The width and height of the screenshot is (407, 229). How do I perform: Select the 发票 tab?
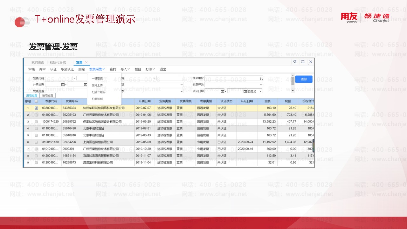[79, 62]
